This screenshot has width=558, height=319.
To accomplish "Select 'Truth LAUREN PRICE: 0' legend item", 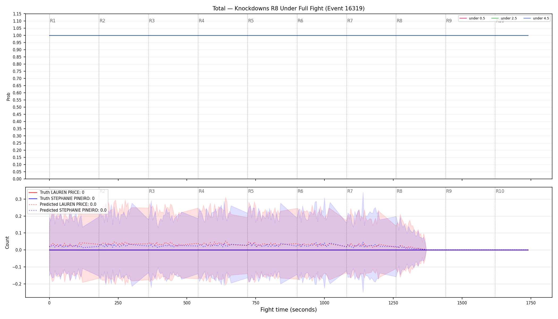I will (56, 192).
